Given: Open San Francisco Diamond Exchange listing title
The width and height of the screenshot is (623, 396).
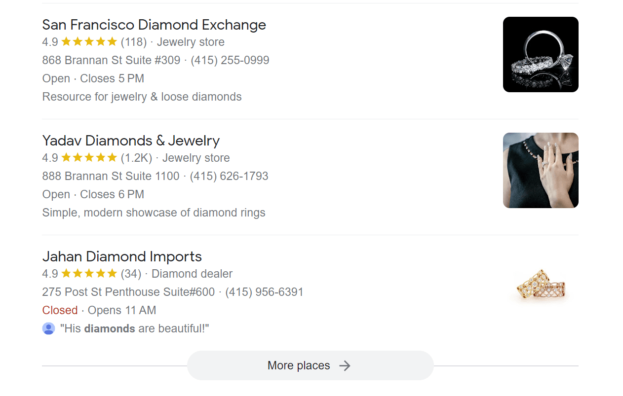Looking at the screenshot, I should [x=154, y=25].
